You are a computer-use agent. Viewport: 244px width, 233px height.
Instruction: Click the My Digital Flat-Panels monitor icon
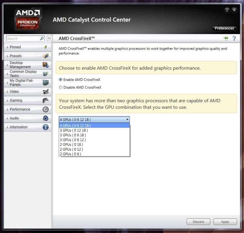click(45, 82)
